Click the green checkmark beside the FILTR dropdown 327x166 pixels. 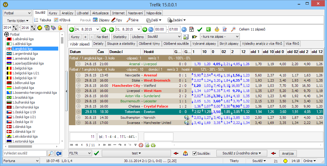coord(96,153)
